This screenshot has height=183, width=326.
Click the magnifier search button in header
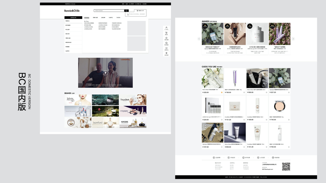(x=126, y=11)
